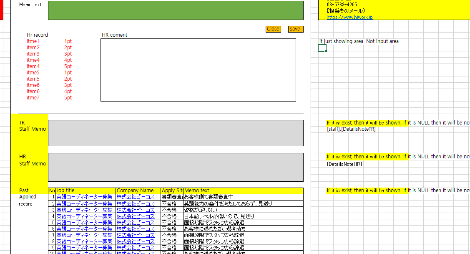
Task: Click the orange Close button
Action: [273, 29]
